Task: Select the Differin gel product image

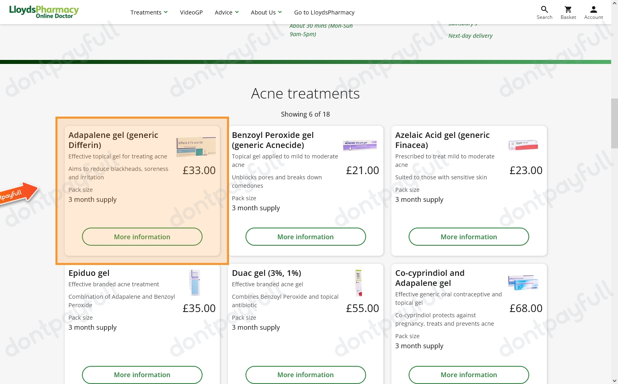Action: tap(196, 147)
